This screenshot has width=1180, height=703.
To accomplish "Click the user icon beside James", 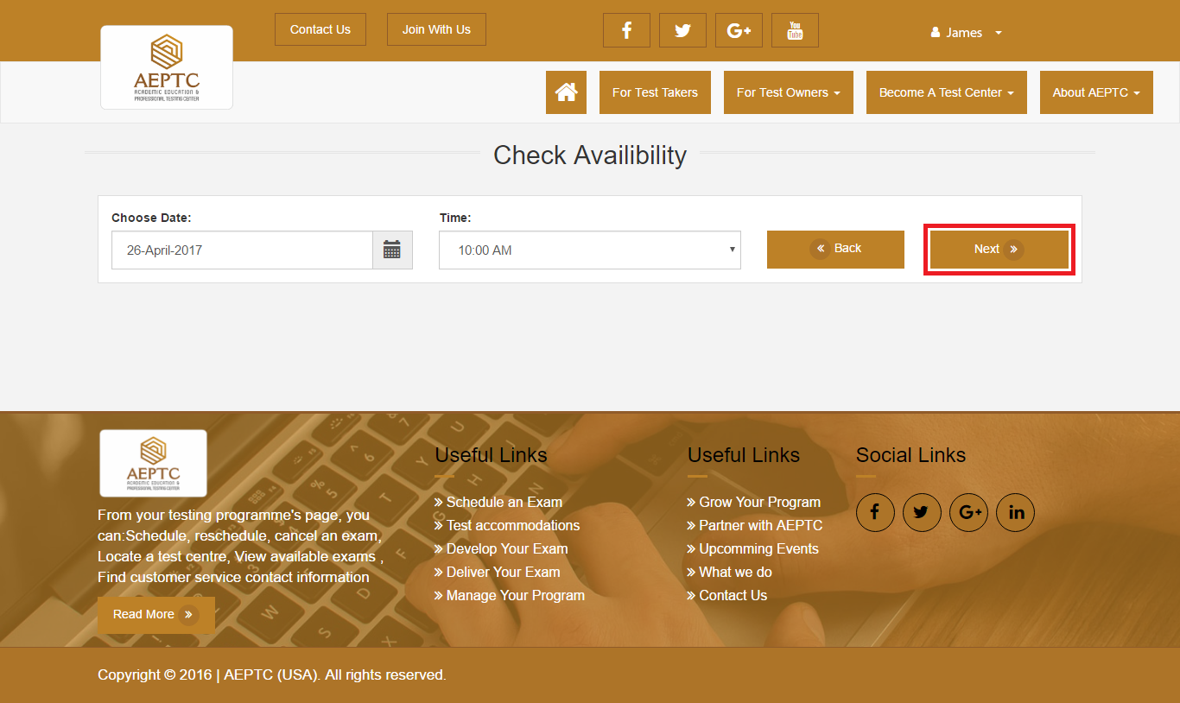I will pos(936,33).
